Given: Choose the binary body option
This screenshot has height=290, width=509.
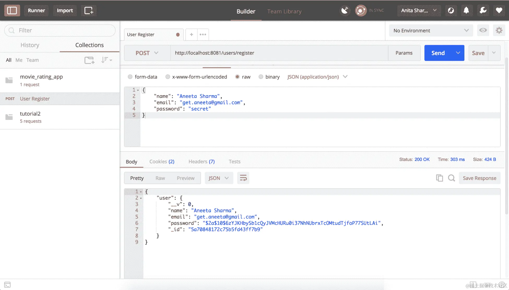Looking at the screenshot, I should [x=261, y=77].
